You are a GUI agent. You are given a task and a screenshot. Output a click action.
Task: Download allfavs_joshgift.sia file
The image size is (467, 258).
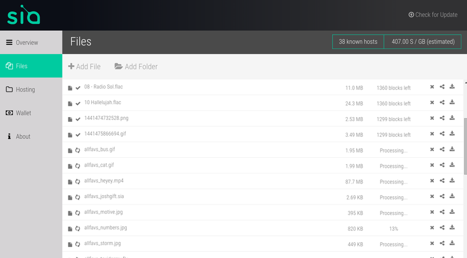(x=452, y=196)
